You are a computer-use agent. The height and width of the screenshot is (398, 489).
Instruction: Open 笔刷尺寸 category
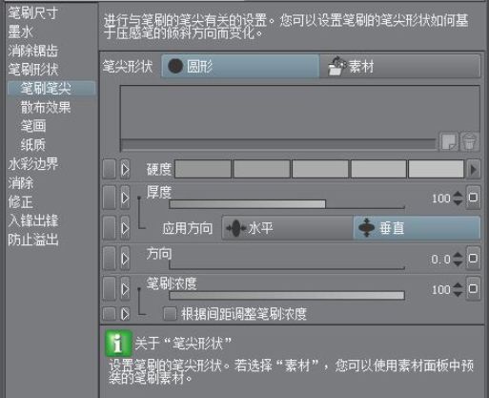[33, 13]
